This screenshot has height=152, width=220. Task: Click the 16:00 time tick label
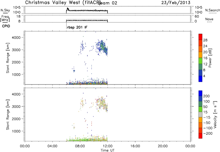point(135,146)
